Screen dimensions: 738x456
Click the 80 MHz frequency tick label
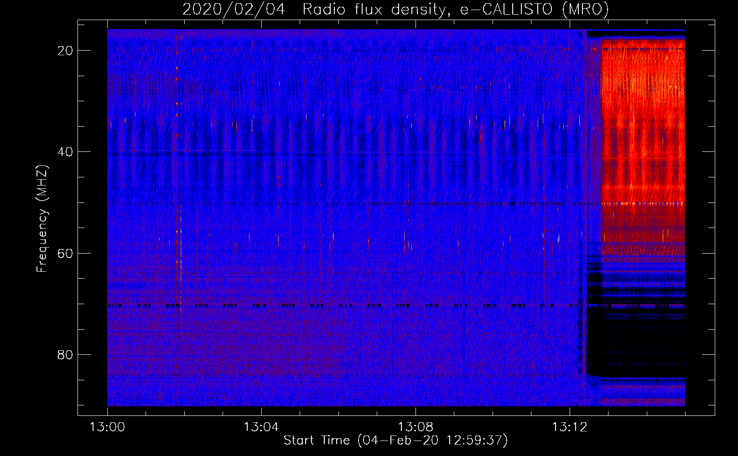coord(65,354)
